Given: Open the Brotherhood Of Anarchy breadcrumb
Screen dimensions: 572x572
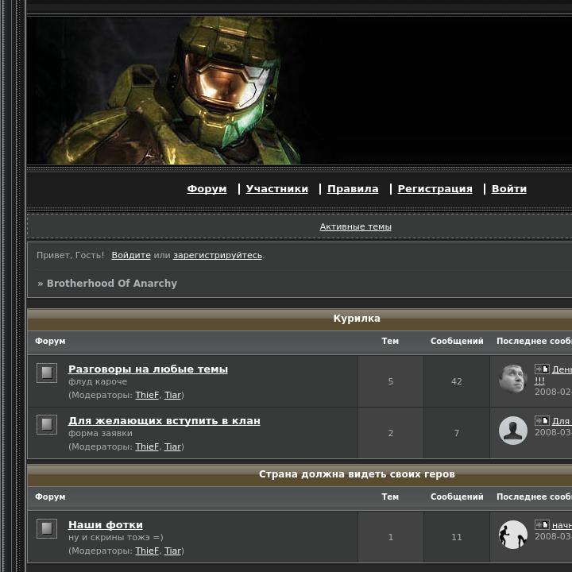Looking at the screenshot, I should [112, 283].
